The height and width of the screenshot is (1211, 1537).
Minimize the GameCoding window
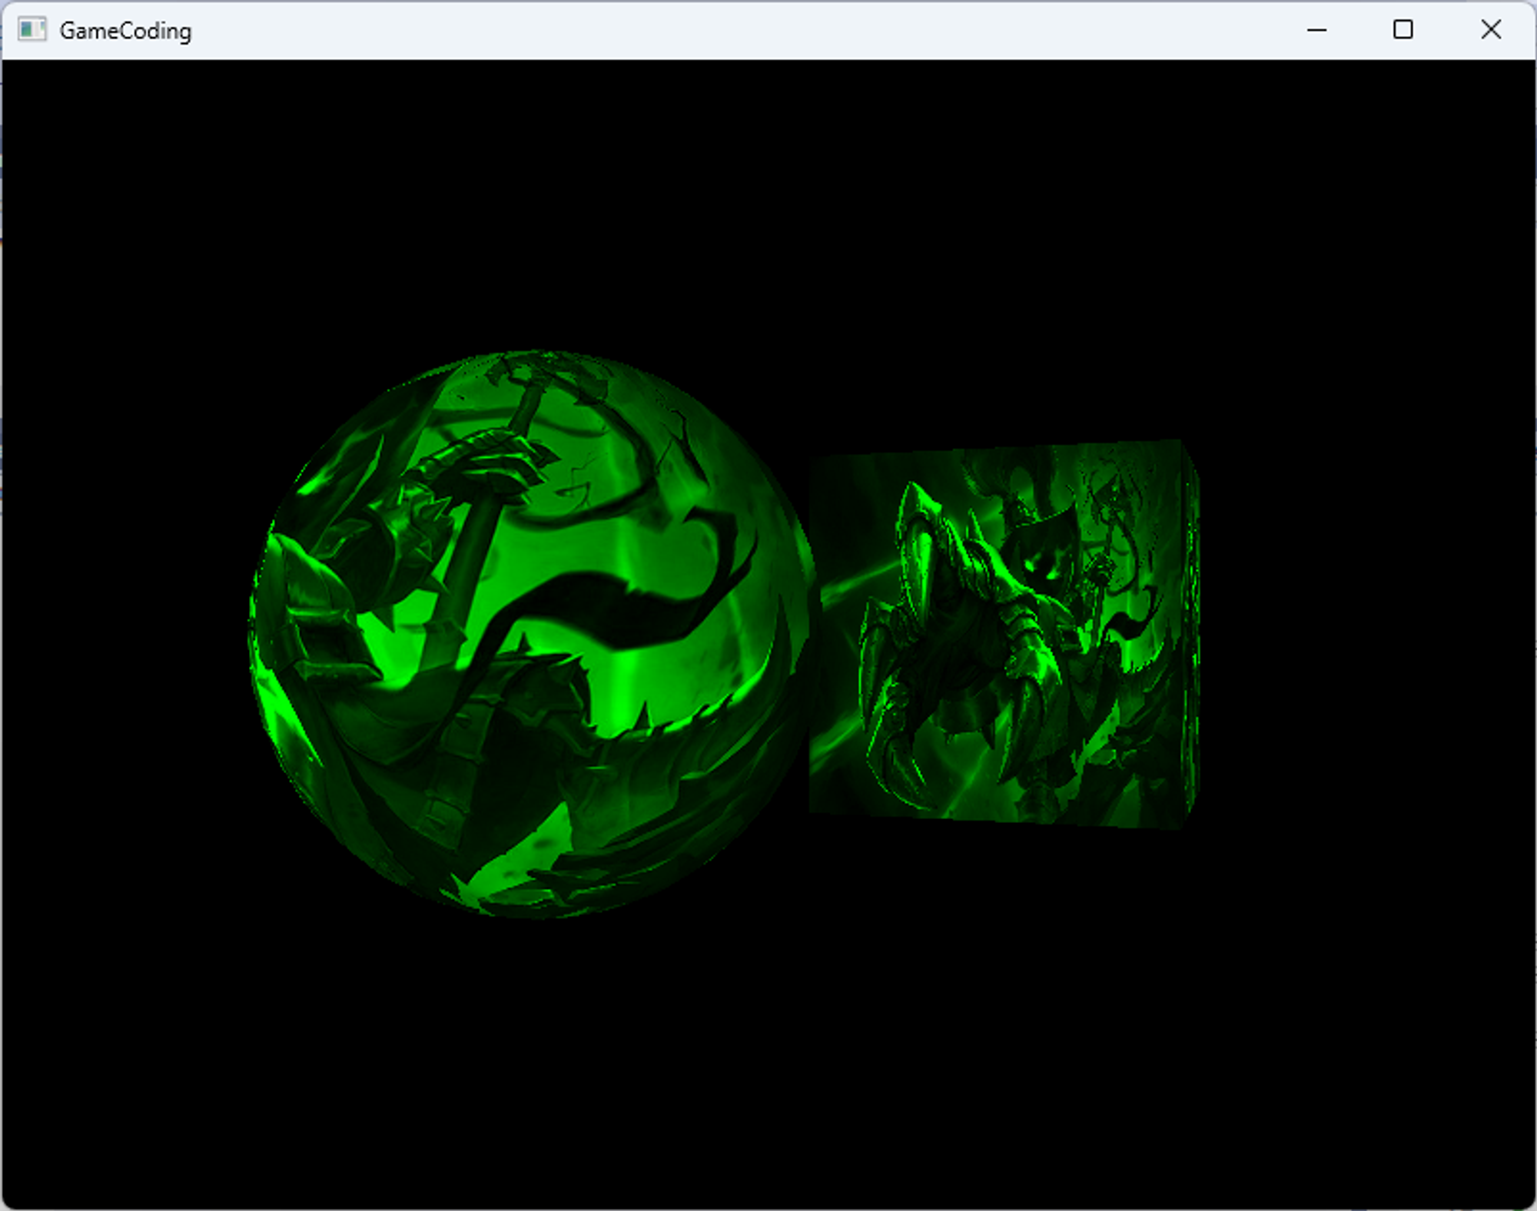point(1316,30)
